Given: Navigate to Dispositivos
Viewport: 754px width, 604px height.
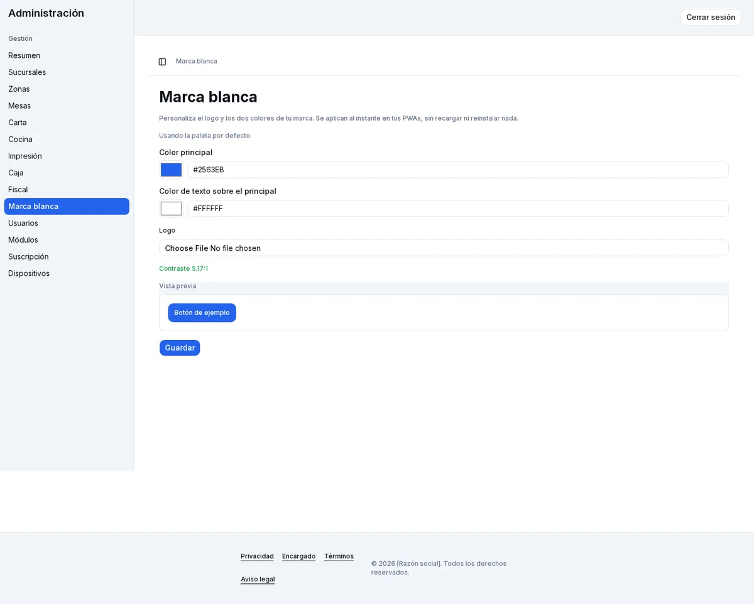Looking at the screenshot, I should coord(67,273).
